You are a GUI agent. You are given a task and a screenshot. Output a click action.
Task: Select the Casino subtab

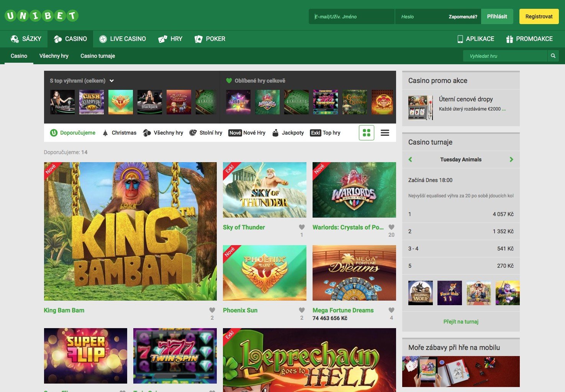point(19,56)
